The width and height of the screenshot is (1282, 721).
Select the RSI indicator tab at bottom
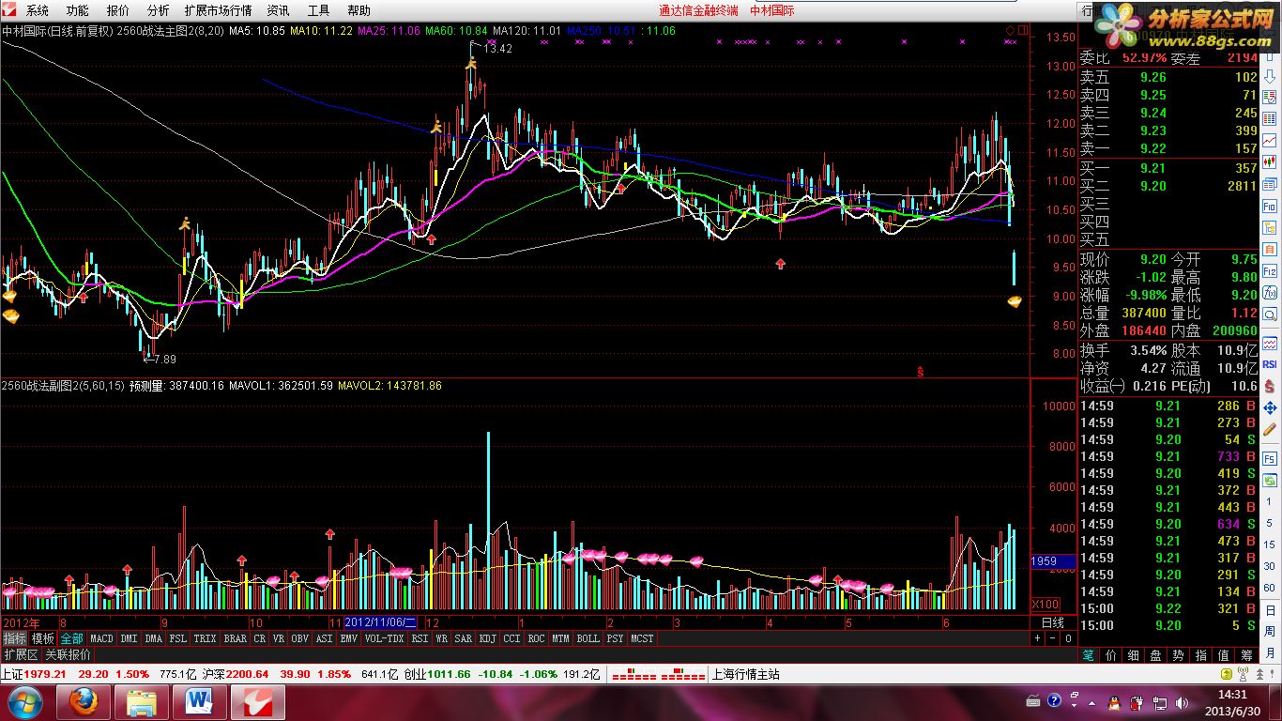pyautogui.click(x=419, y=638)
